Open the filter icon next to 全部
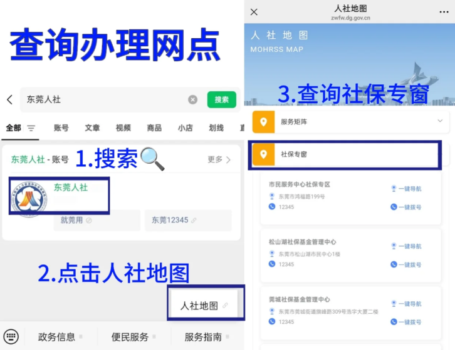455x350 pixels. tap(31, 128)
